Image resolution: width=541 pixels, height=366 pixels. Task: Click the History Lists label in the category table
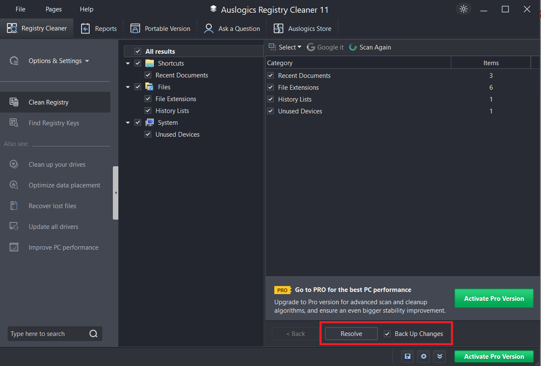[295, 99]
